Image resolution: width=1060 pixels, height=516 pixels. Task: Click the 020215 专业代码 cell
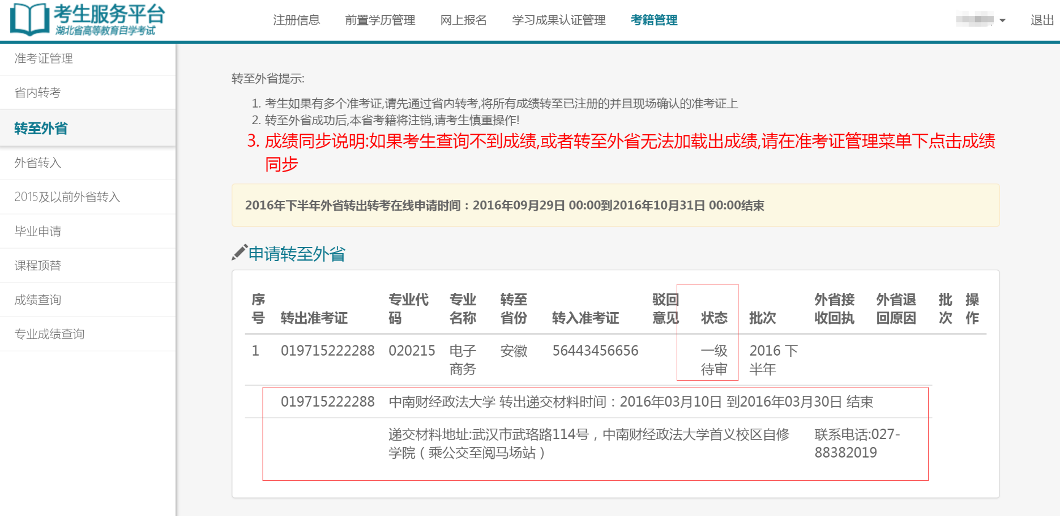(x=412, y=351)
